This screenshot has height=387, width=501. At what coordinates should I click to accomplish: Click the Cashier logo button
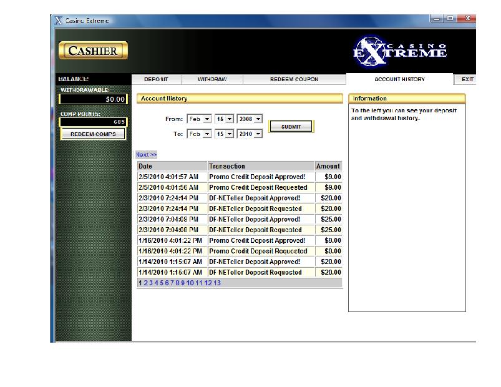[94, 51]
